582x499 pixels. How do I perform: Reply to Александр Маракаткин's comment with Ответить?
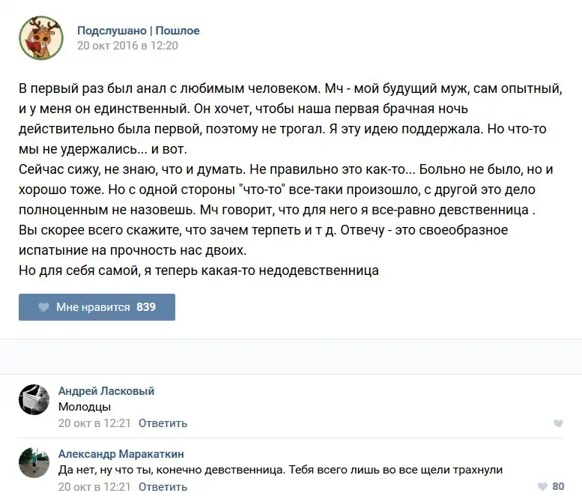click(x=163, y=486)
